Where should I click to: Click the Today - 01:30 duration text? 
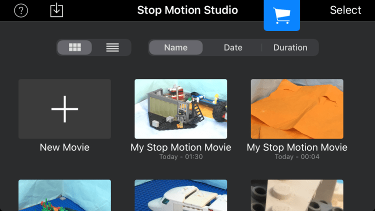point(180,157)
